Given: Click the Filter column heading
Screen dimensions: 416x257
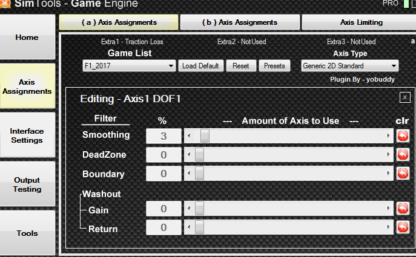Looking at the screenshot, I should tap(105, 118).
